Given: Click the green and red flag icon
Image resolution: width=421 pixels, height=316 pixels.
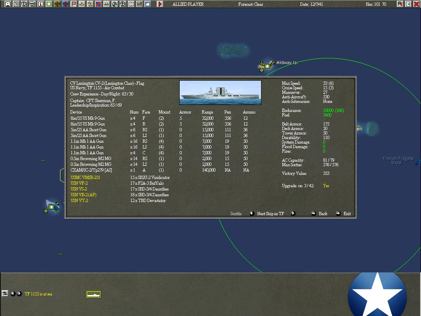Looking at the screenshot, I should (400, 4).
